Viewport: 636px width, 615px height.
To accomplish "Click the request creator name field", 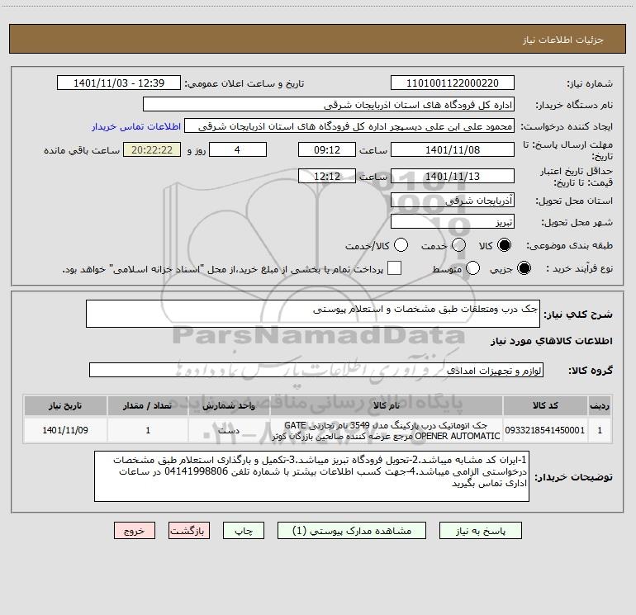I will [349, 126].
